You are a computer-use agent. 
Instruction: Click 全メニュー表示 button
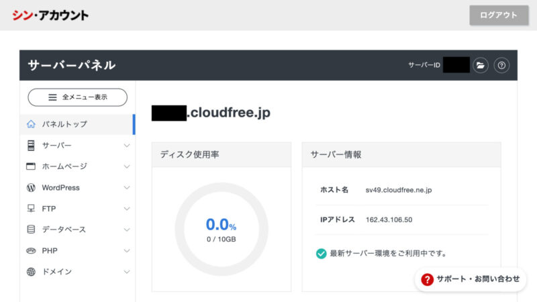[x=77, y=97]
